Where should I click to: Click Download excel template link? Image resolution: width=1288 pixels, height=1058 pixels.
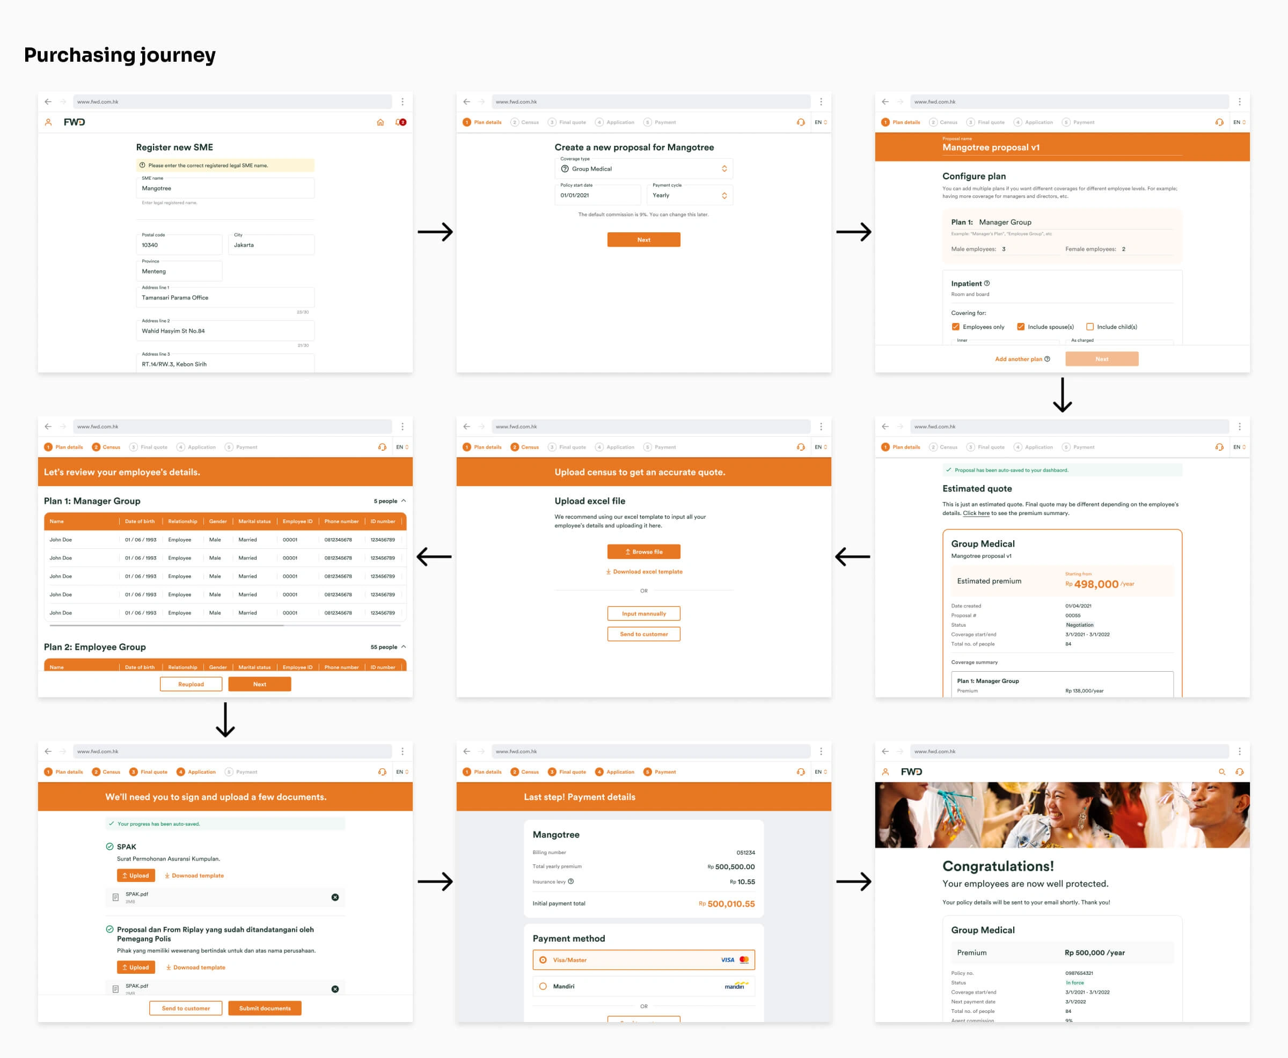point(643,572)
